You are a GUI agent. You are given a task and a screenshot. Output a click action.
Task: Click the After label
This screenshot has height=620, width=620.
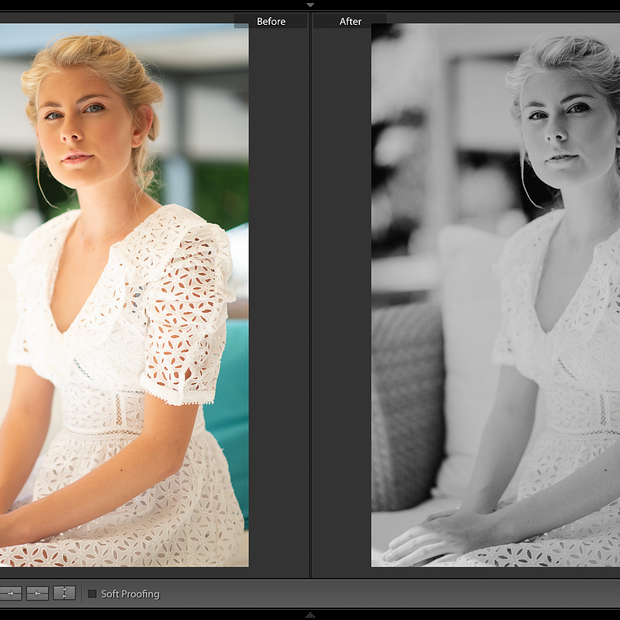(350, 22)
